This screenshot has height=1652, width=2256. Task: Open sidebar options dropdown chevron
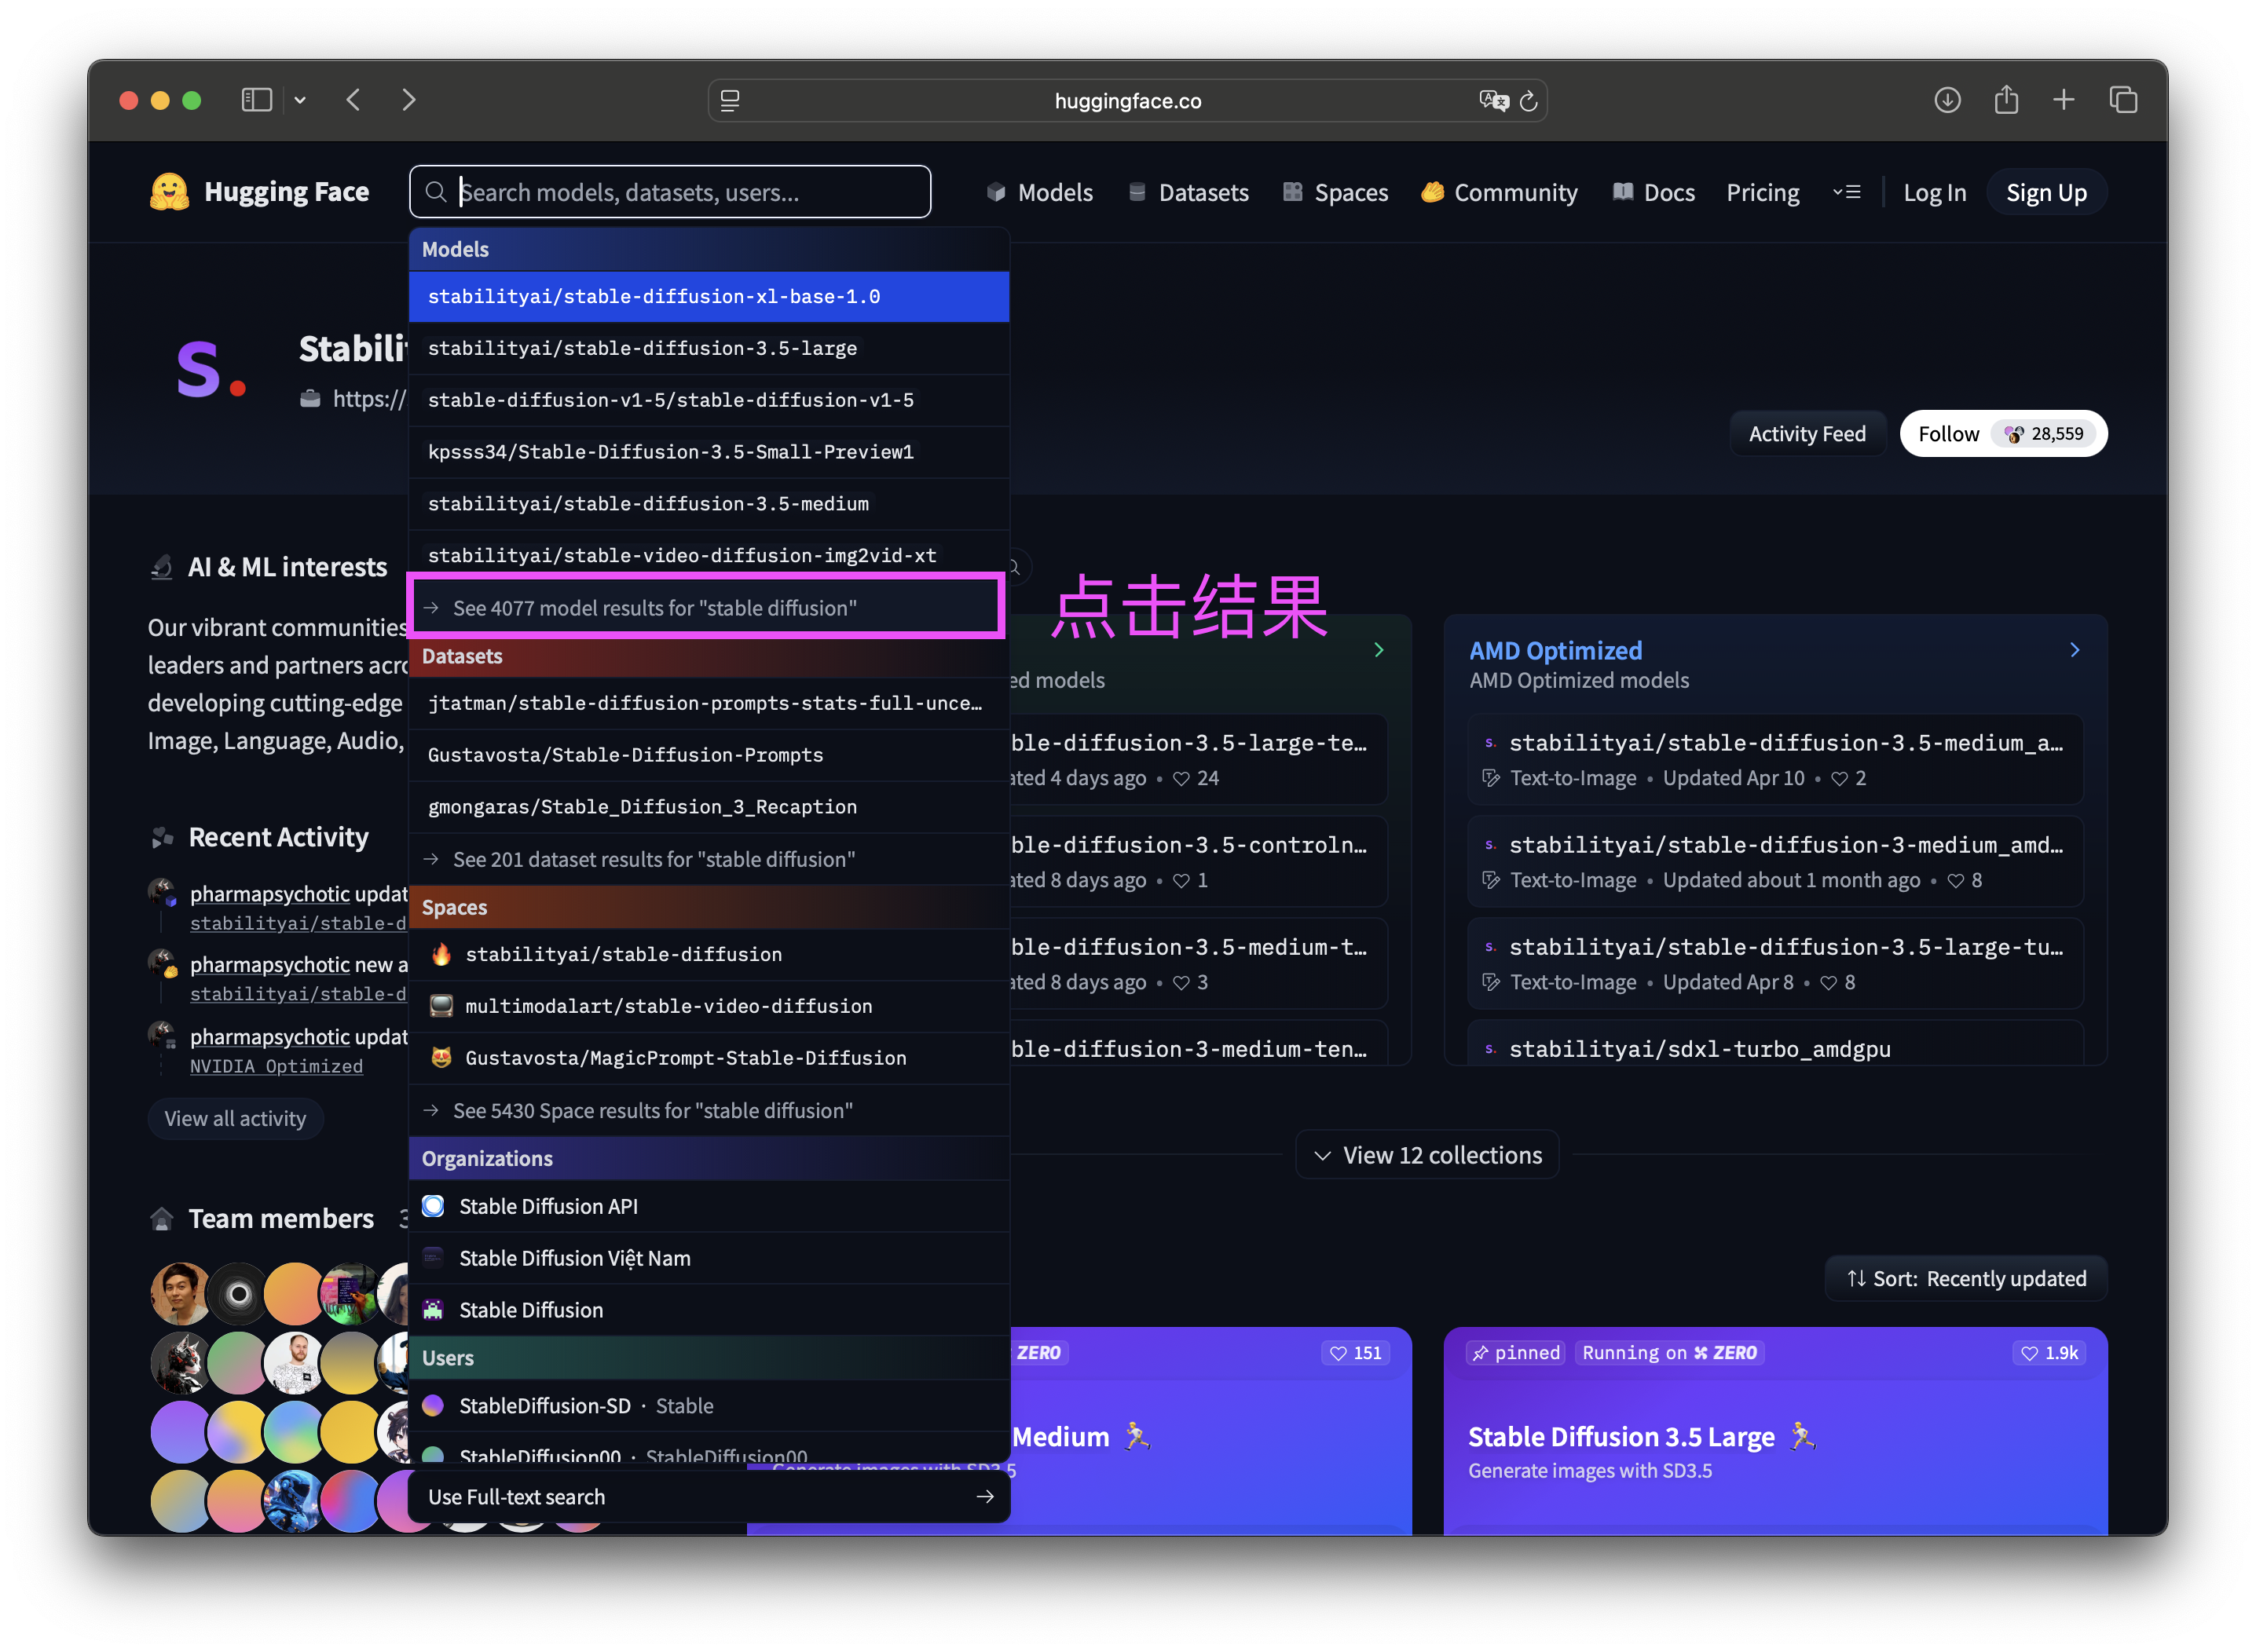coord(300,100)
